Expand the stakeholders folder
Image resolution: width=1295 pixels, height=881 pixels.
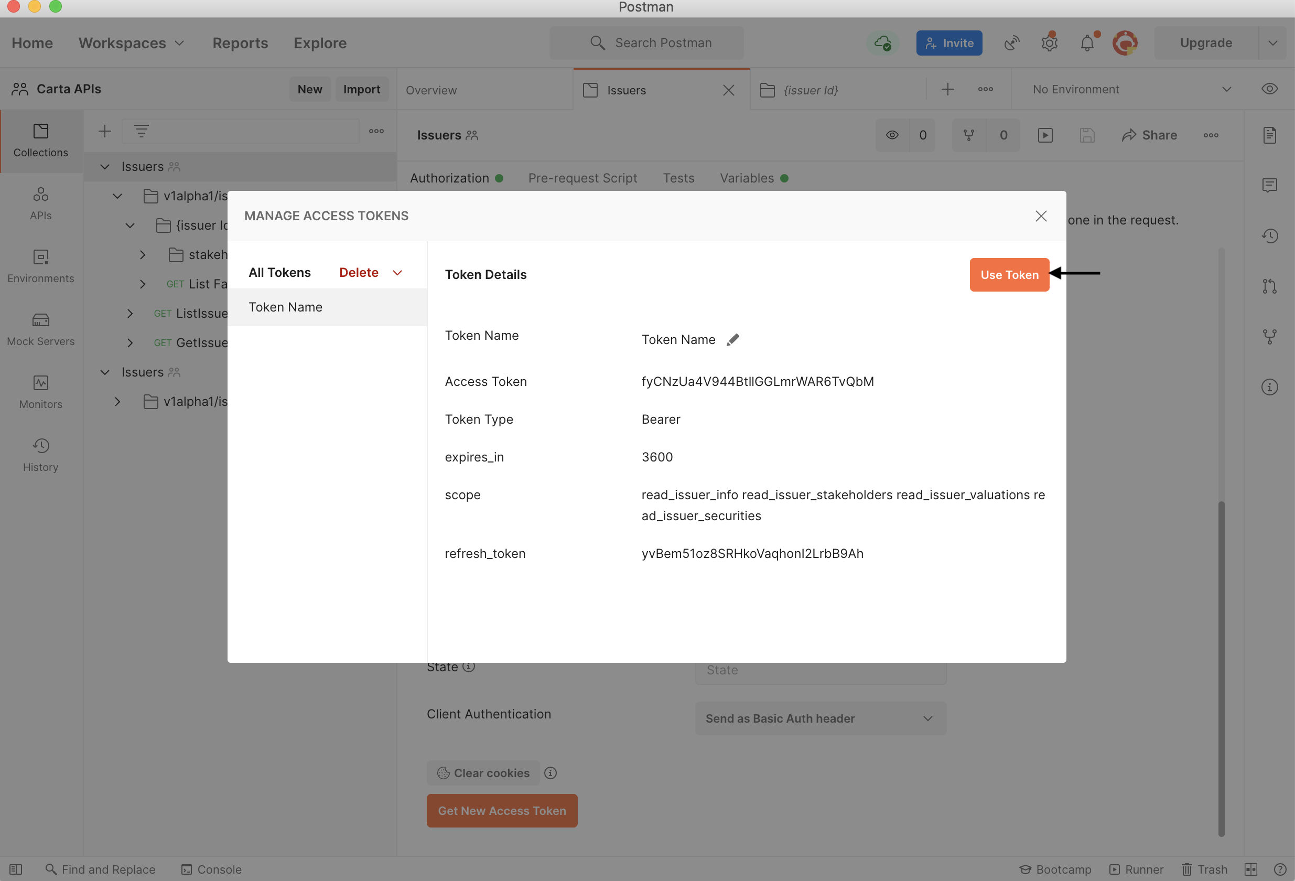[143, 255]
